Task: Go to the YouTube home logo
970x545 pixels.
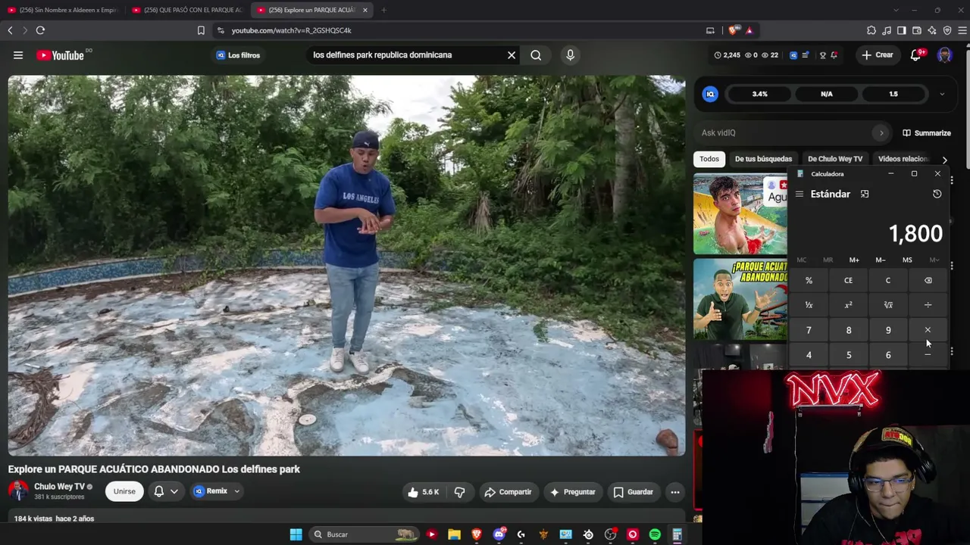Action: [60, 55]
